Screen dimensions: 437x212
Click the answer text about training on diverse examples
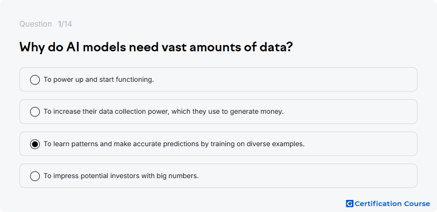[x=174, y=144]
